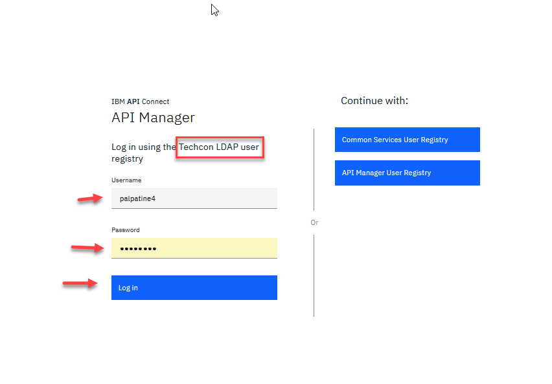
Task: Choose API Manager User Registry option
Action: [x=407, y=173]
